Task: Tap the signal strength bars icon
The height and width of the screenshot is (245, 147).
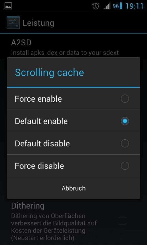Action: pos(107,6)
